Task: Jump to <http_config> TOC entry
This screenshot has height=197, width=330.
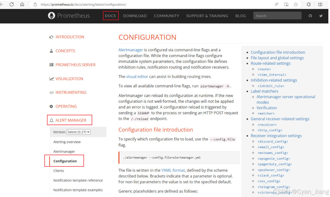Action: 270,130
